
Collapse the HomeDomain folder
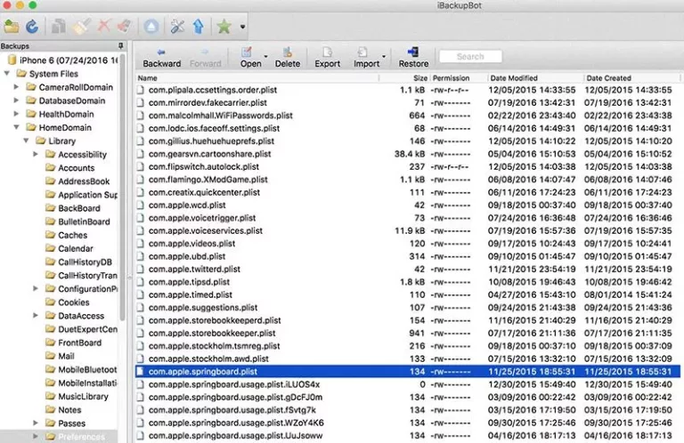tap(17, 127)
